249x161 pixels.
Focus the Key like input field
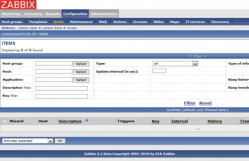click(62, 96)
